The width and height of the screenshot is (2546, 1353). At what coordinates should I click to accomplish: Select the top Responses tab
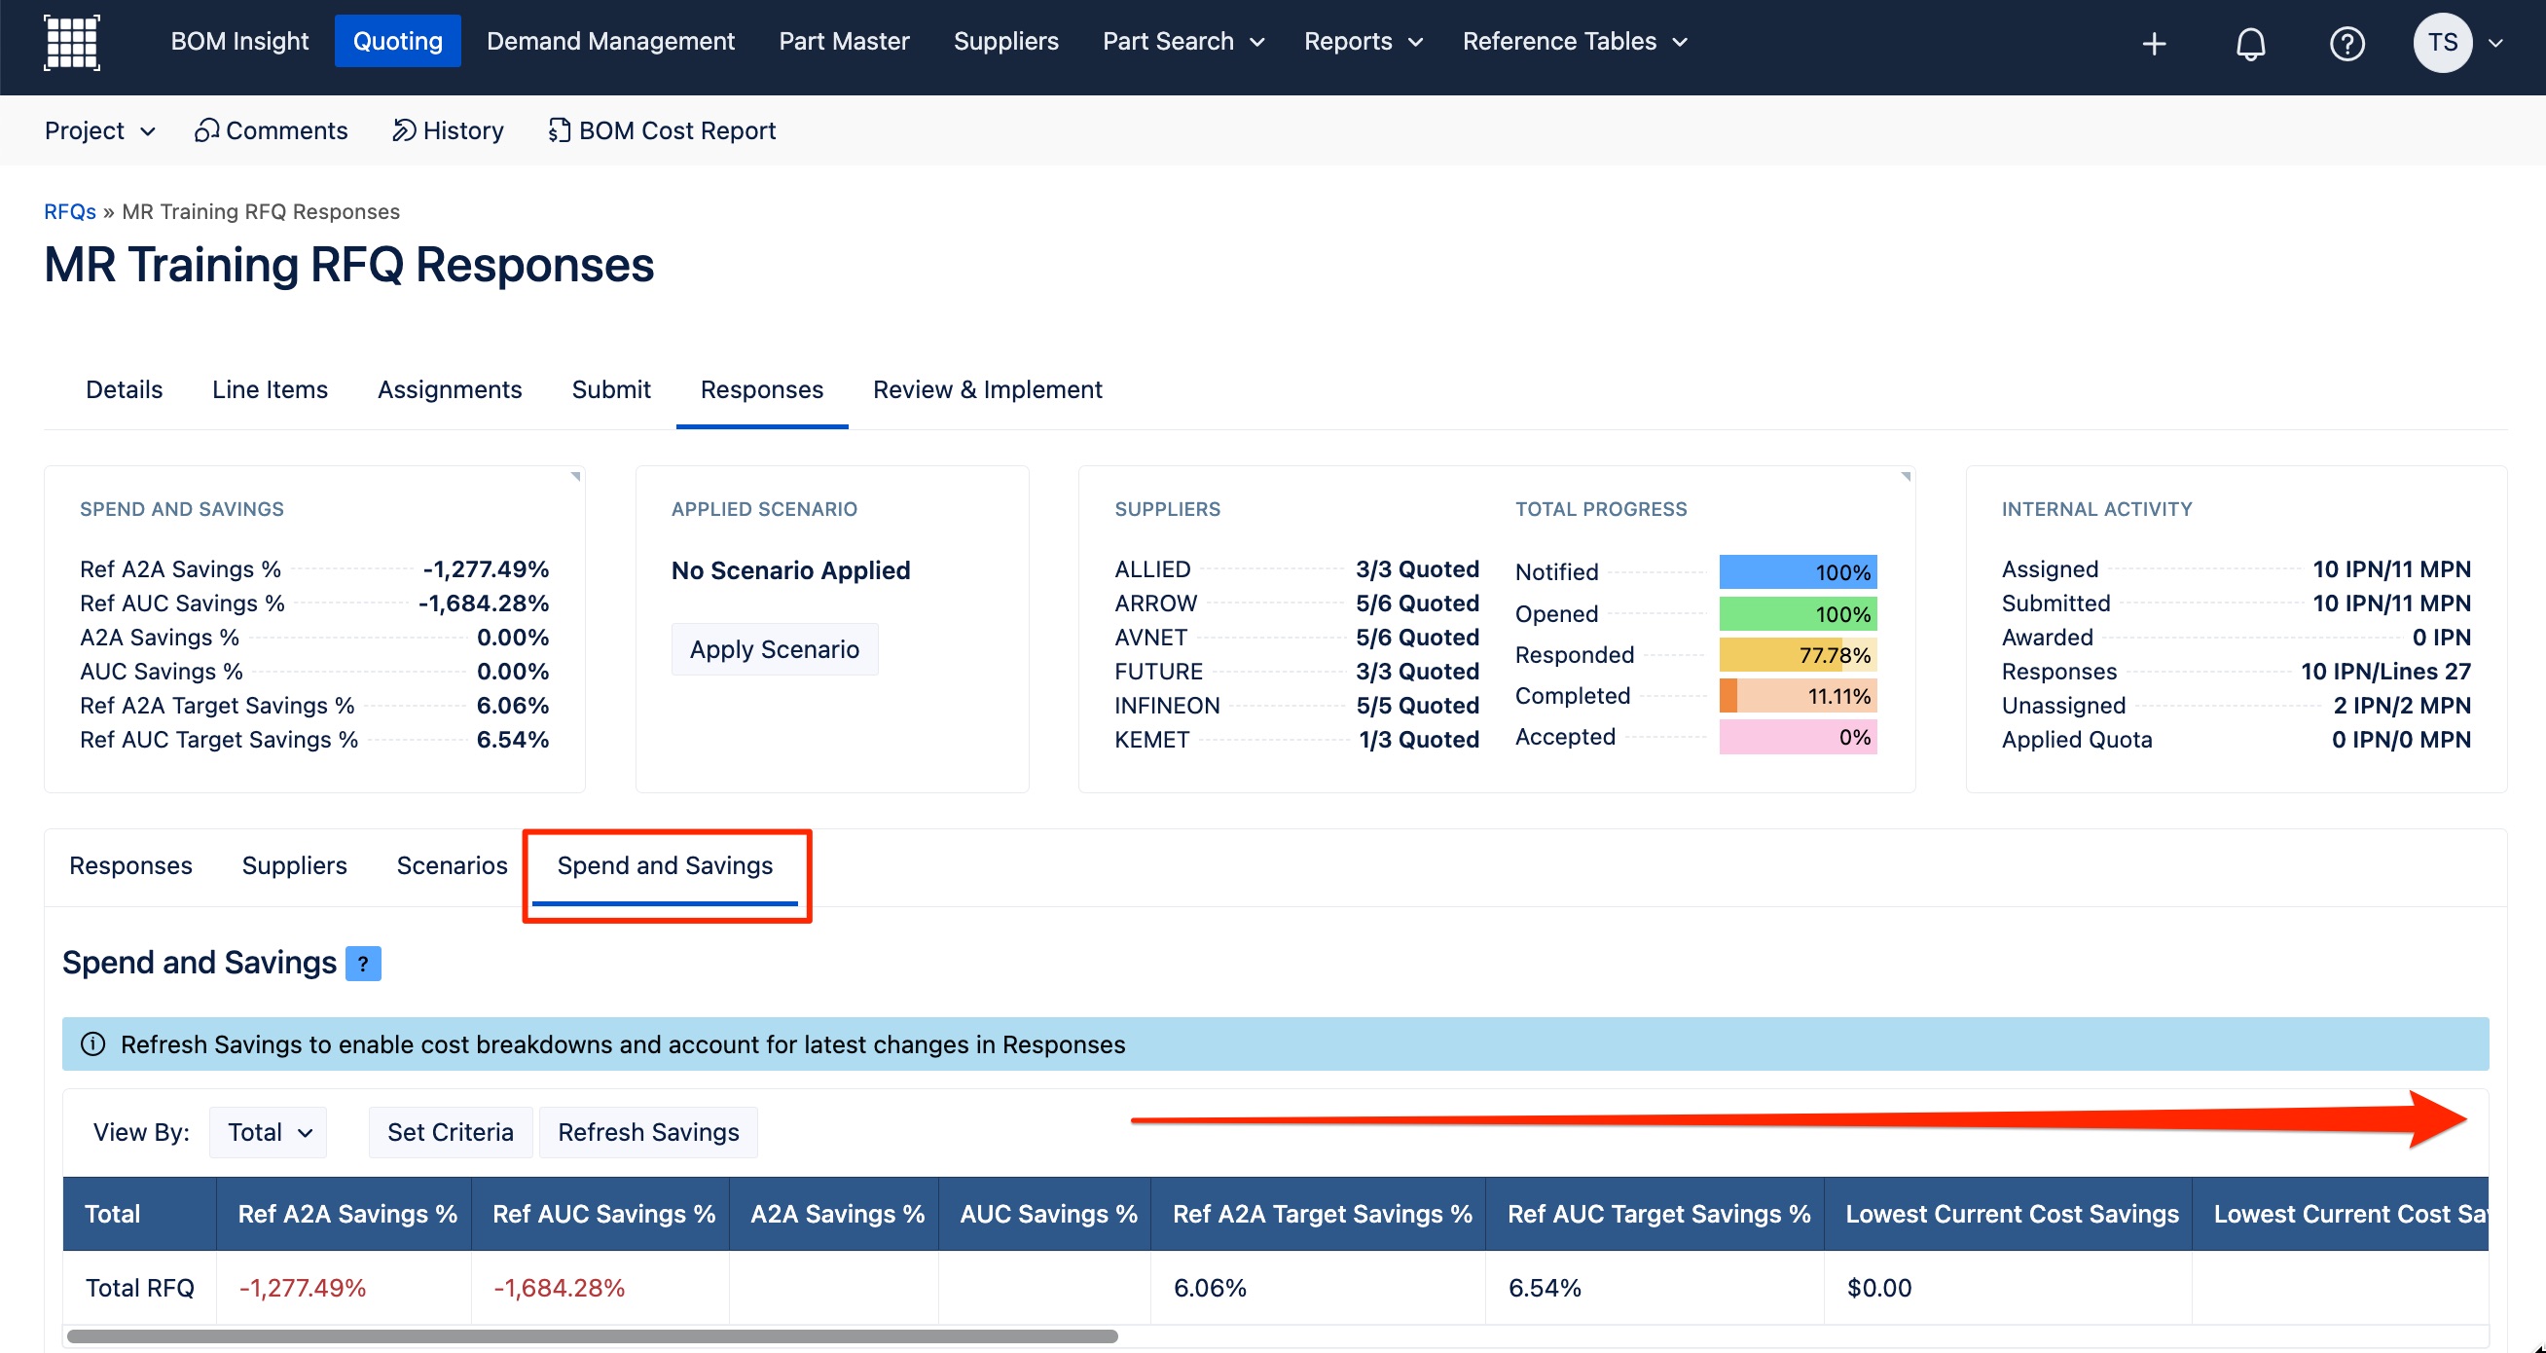click(761, 389)
